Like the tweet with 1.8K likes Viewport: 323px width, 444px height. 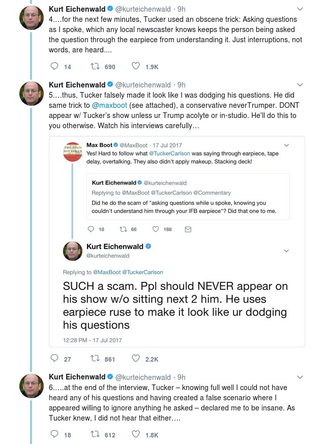(x=136, y=434)
